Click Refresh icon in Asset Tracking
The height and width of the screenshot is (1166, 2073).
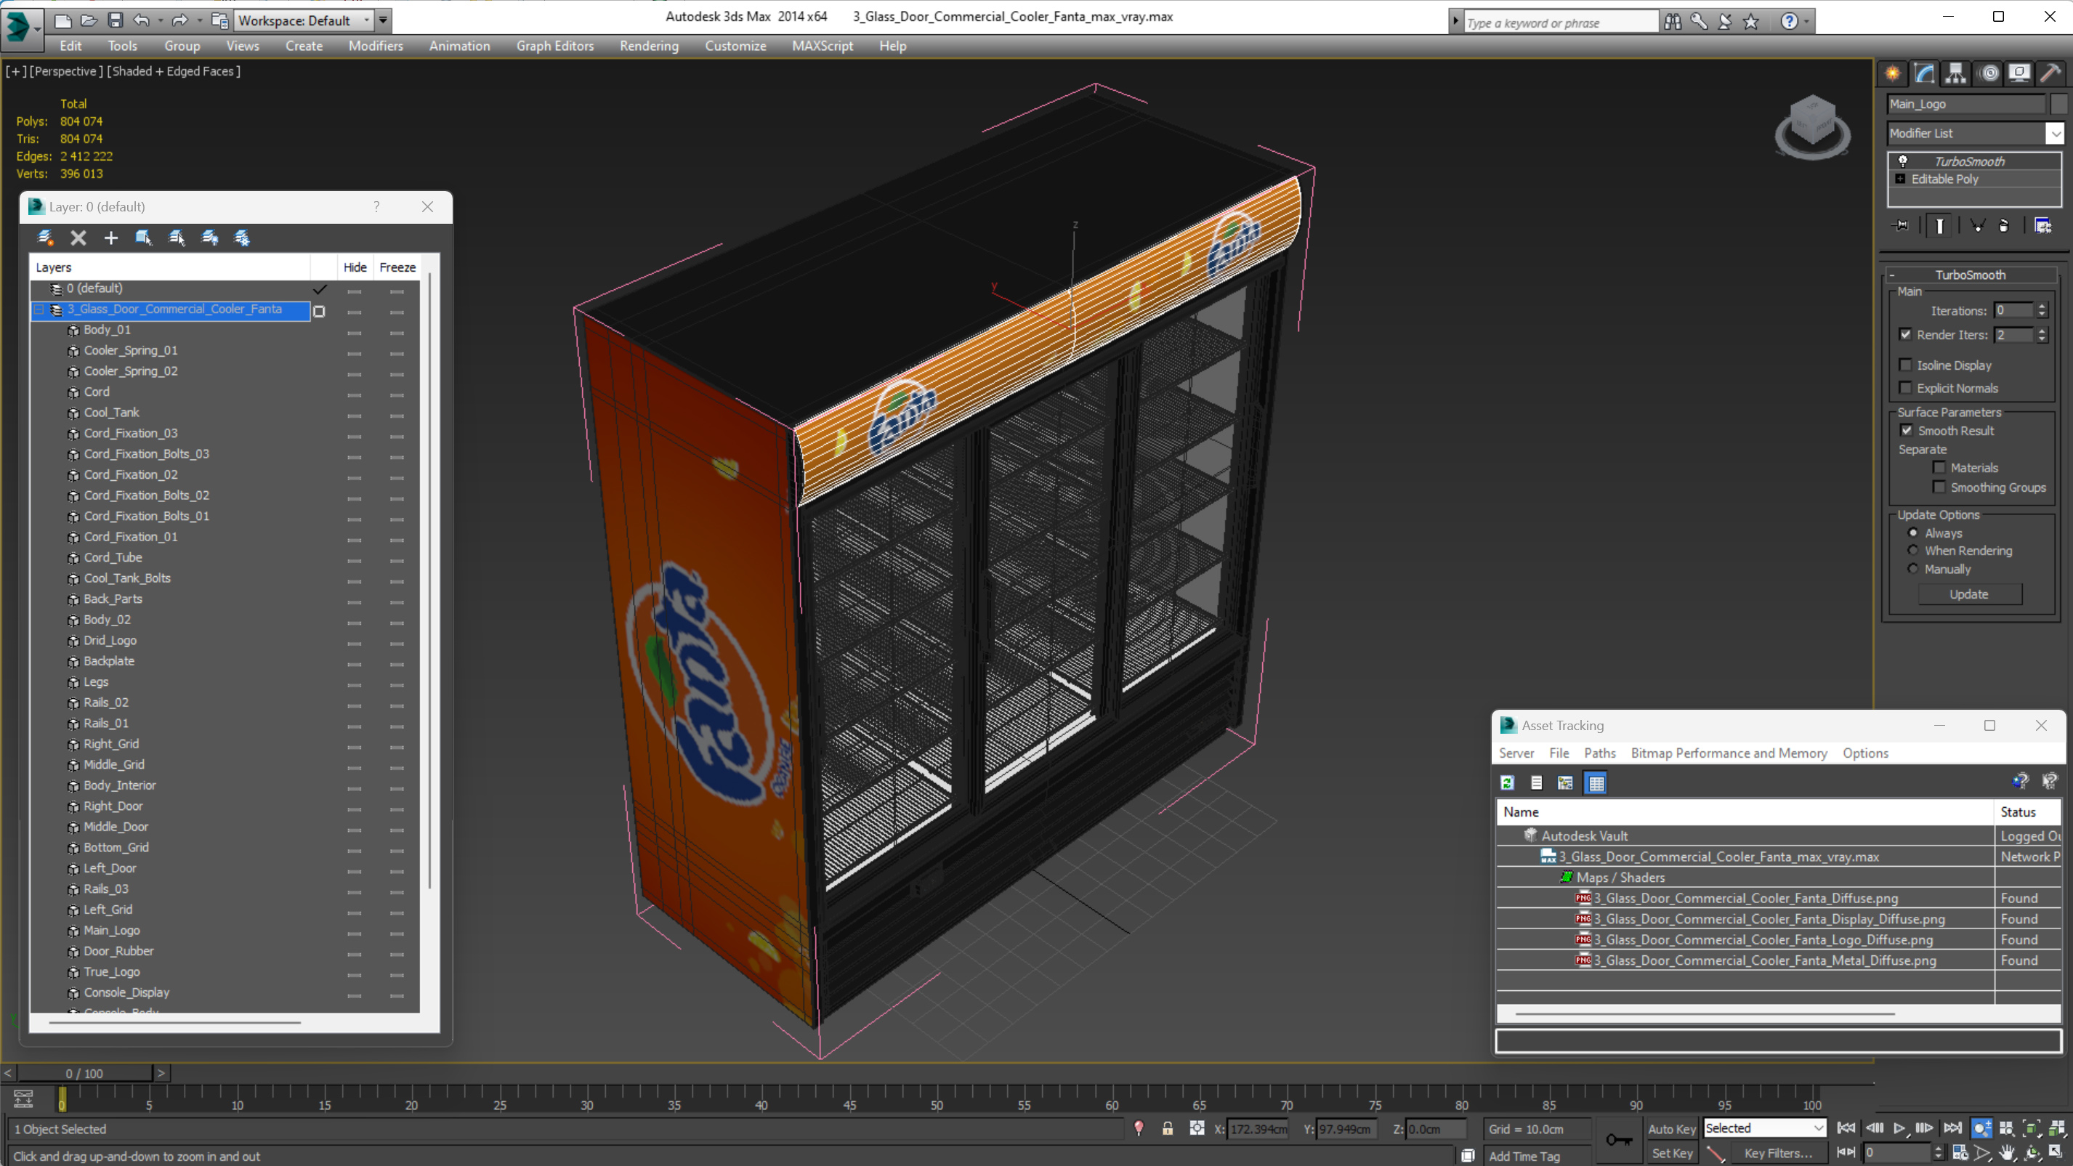1507,782
